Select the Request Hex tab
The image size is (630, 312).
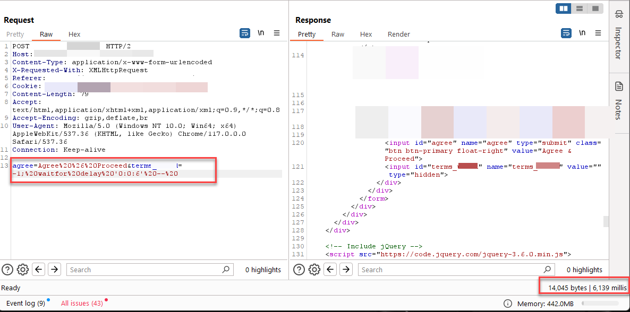tap(74, 34)
